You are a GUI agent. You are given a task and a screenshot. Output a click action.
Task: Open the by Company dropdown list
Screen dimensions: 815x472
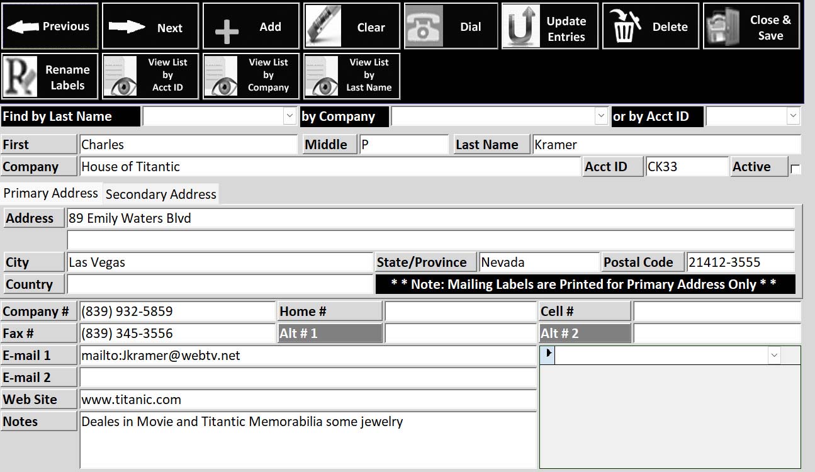click(601, 116)
